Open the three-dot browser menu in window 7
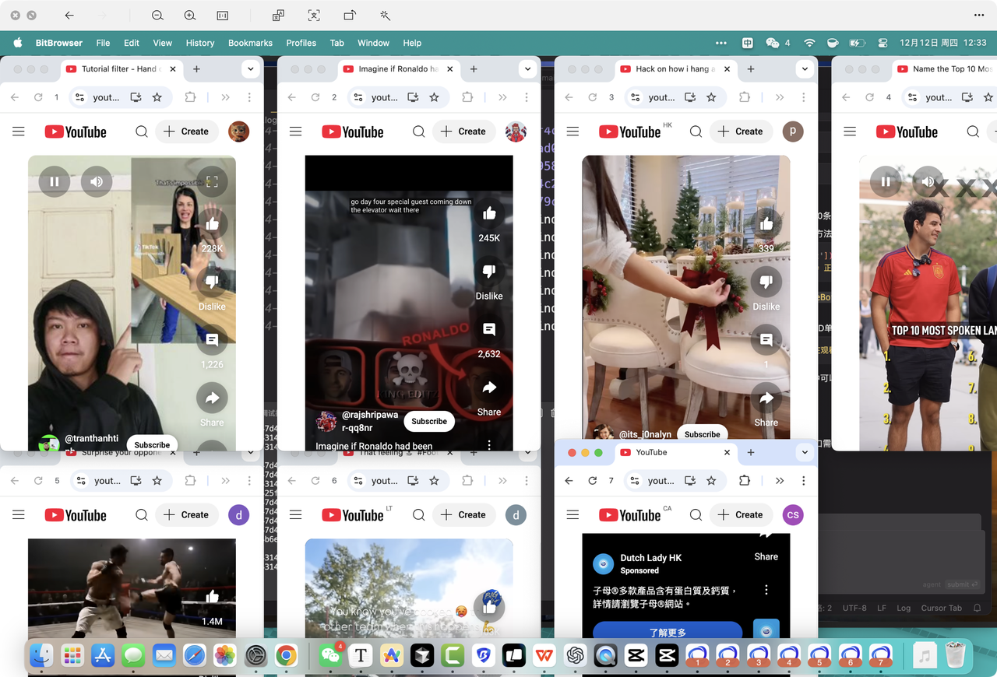This screenshot has width=997, height=677. click(x=803, y=481)
